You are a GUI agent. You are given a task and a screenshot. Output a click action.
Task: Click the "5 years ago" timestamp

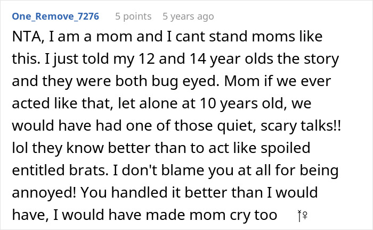click(188, 16)
